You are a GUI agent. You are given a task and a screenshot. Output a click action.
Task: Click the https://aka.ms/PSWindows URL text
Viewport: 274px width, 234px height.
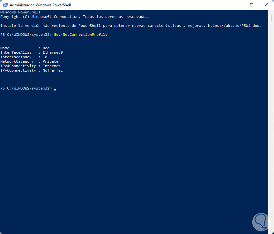pyautogui.click(x=234, y=26)
